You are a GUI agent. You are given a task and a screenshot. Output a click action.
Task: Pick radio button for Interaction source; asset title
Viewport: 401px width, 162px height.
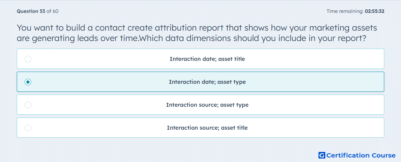pyautogui.click(x=28, y=128)
